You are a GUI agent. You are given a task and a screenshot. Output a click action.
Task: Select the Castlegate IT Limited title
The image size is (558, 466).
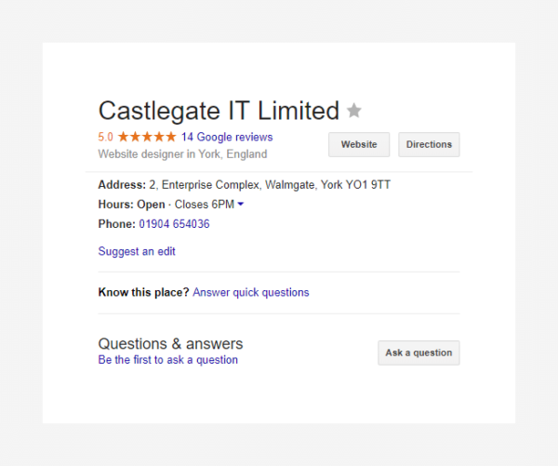[x=219, y=111]
